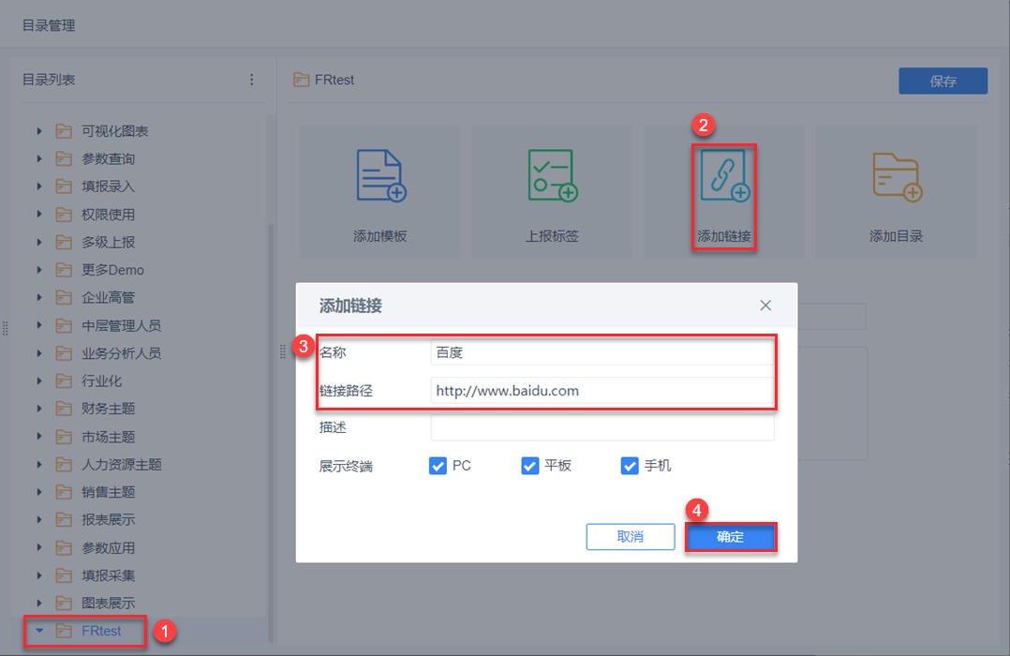Select 人力资源主题 in the directory tree
This screenshot has height=656, width=1010.
click(121, 465)
